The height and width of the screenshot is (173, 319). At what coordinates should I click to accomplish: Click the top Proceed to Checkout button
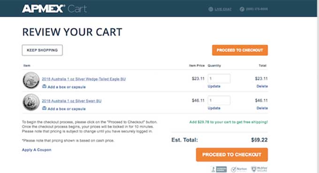240,50
